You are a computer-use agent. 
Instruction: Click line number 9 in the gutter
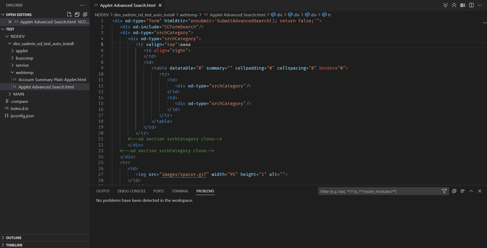[x=102, y=68]
